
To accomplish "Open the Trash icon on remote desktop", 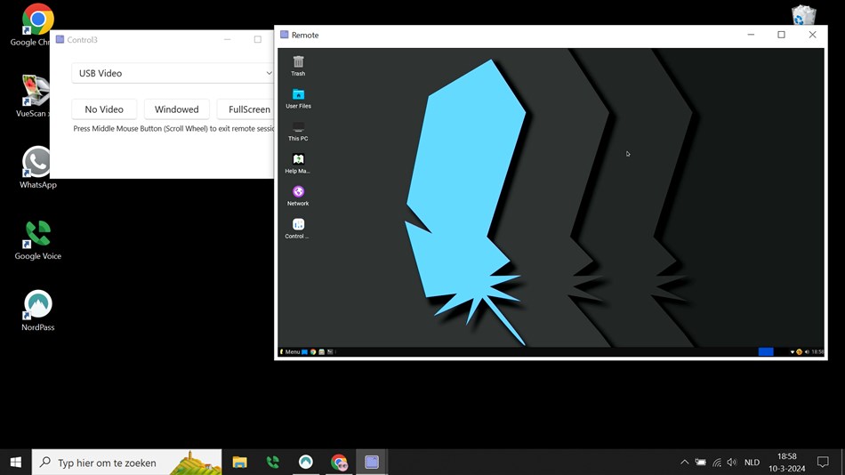I will (298, 66).
